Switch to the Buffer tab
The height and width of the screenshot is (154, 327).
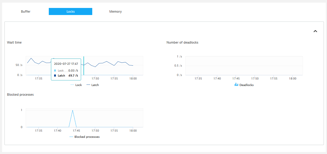pos(26,11)
